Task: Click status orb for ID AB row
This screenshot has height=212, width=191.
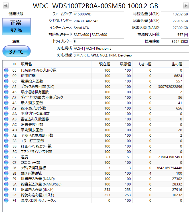Action: pyautogui.click(x=6, y=119)
